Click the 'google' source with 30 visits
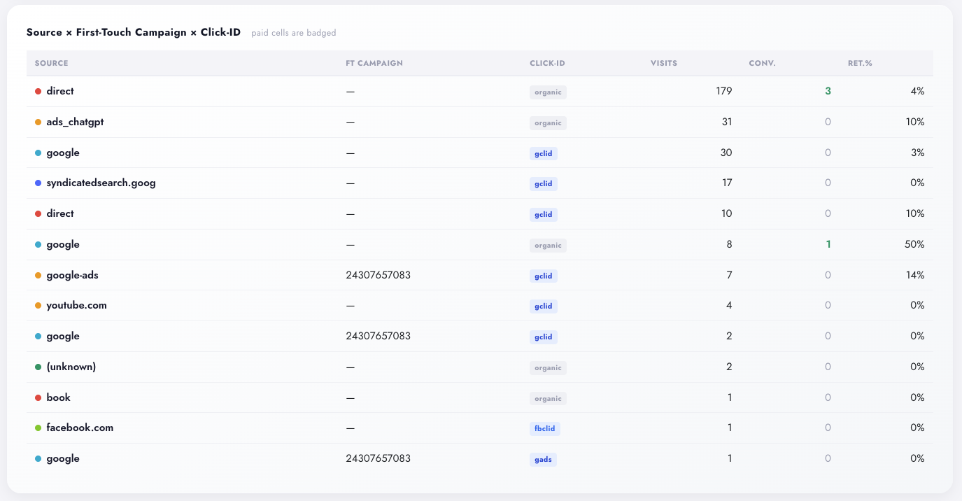Viewport: 962px width, 501px height. (x=63, y=153)
